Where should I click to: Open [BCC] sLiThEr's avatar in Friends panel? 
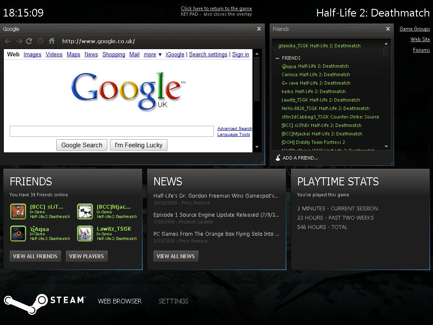18,212
